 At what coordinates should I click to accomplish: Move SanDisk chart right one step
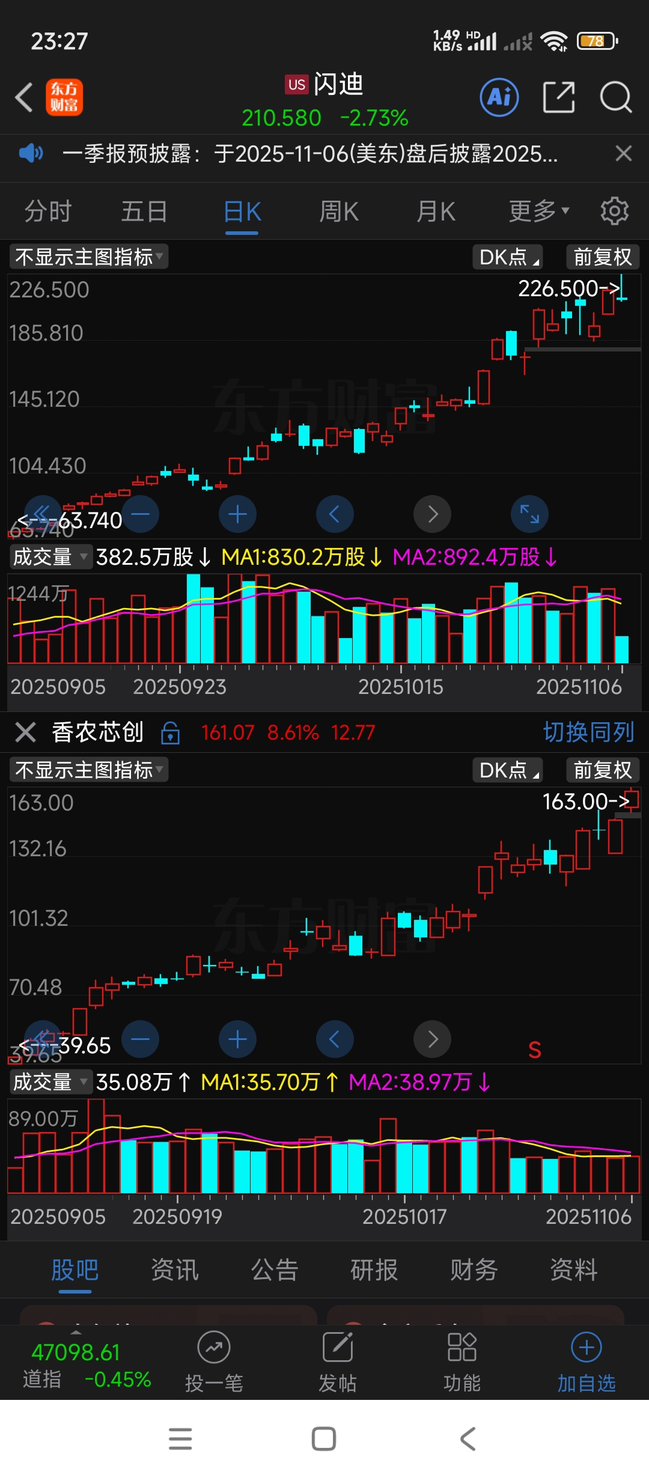pyautogui.click(x=432, y=514)
